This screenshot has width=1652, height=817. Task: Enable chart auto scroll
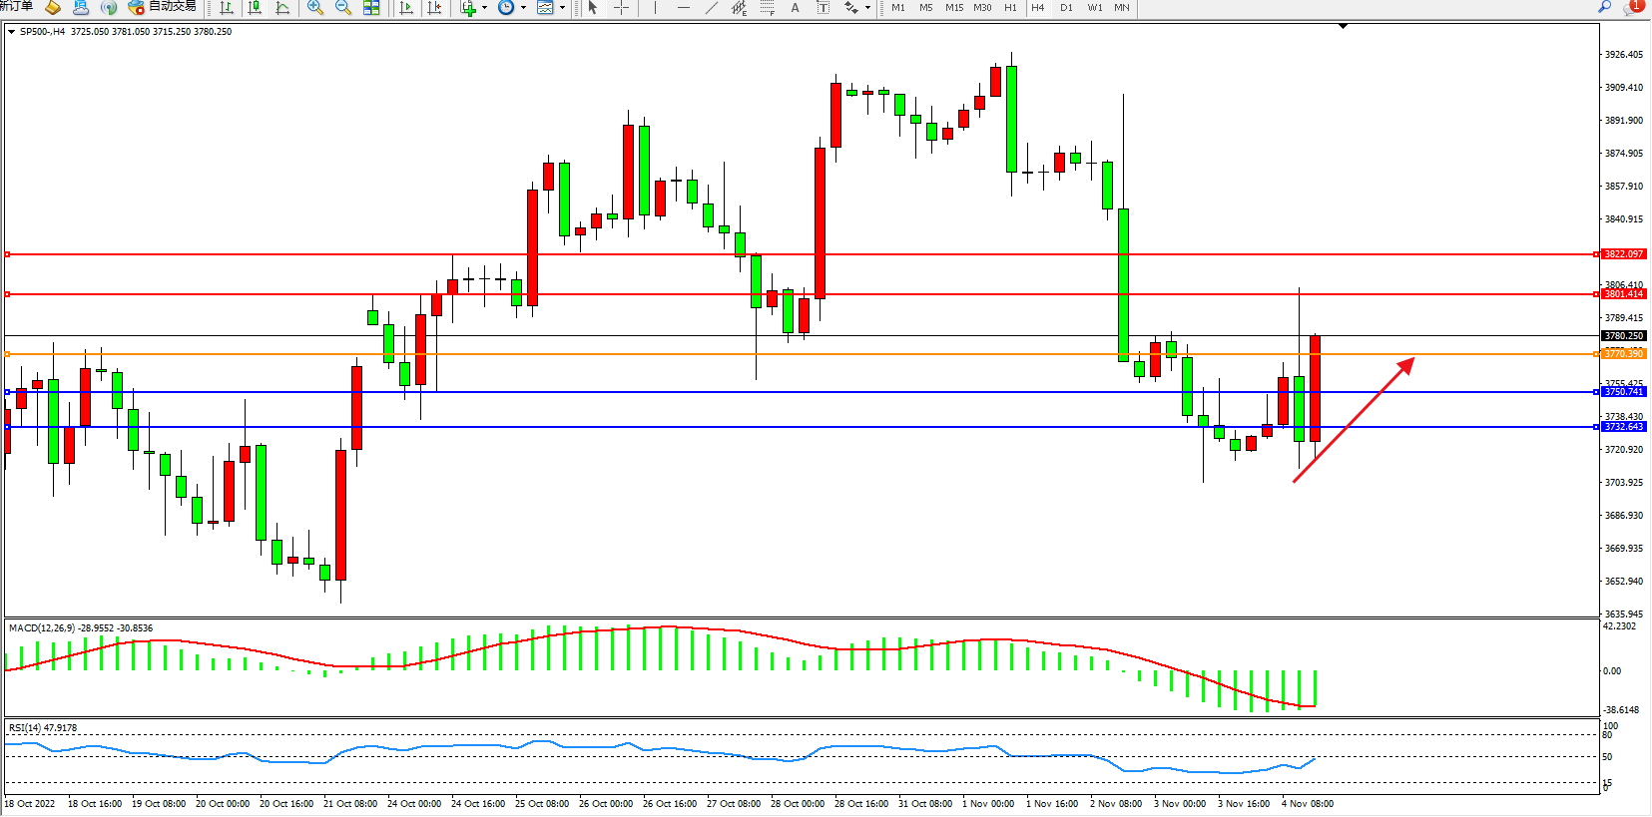pos(406,8)
